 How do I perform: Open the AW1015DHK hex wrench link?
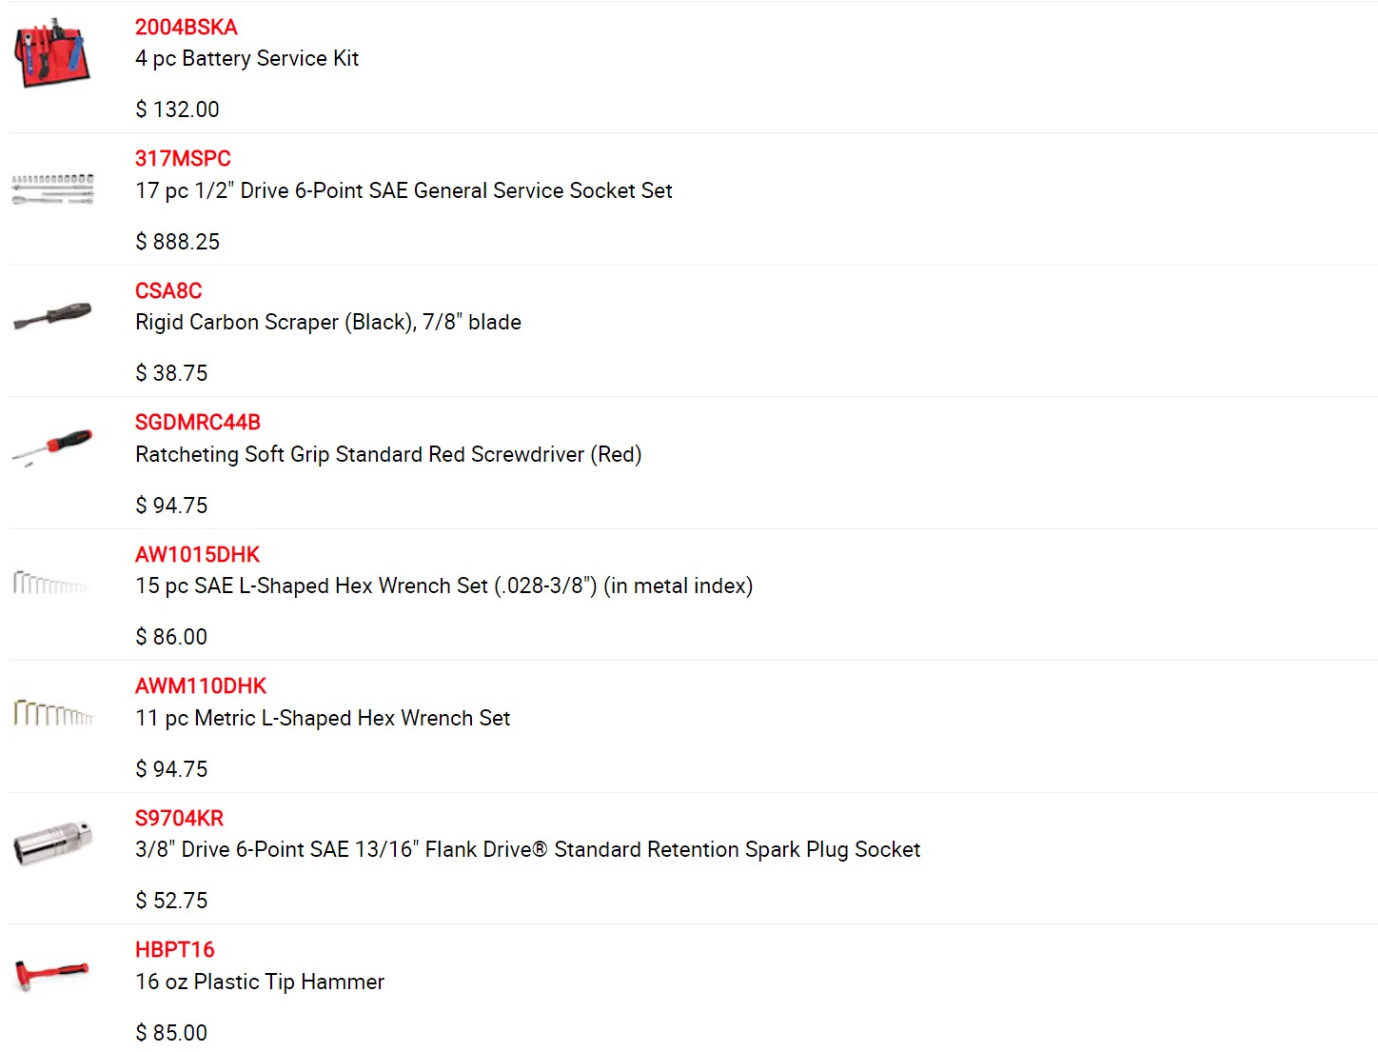[197, 554]
